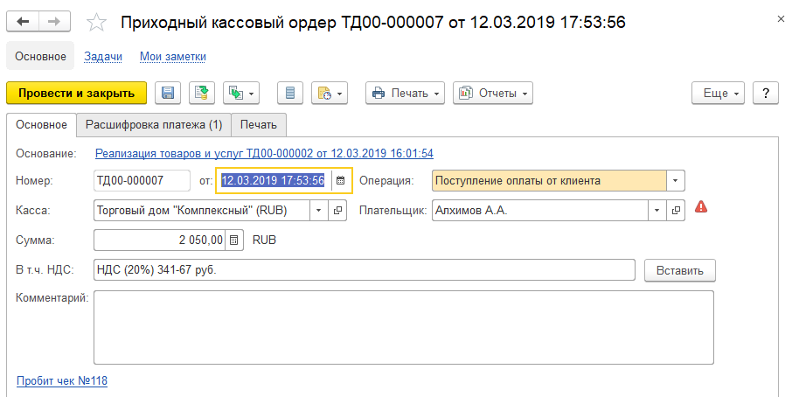Expand the Касса dropdown arrow
The image size is (792, 397).
319,211
